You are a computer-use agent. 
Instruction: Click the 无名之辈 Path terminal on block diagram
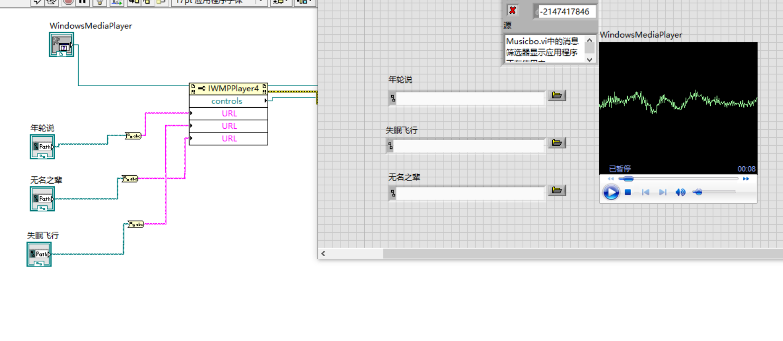coord(42,198)
